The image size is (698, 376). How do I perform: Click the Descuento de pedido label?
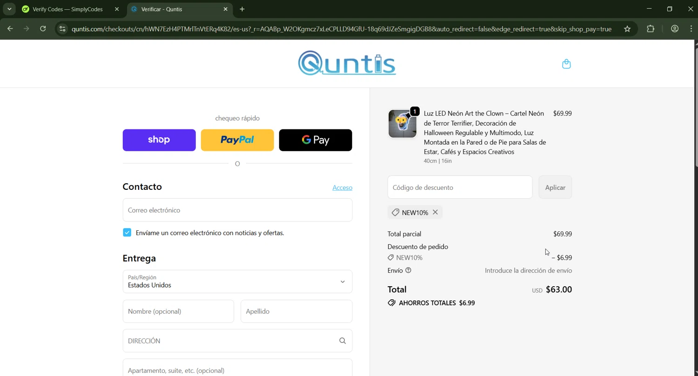point(418,247)
